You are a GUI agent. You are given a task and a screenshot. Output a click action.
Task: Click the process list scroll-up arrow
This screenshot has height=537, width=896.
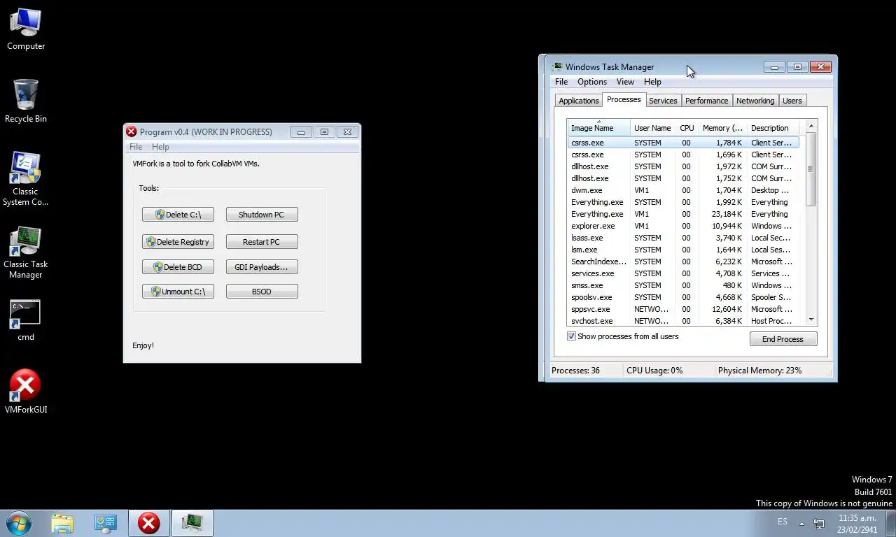(x=811, y=127)
